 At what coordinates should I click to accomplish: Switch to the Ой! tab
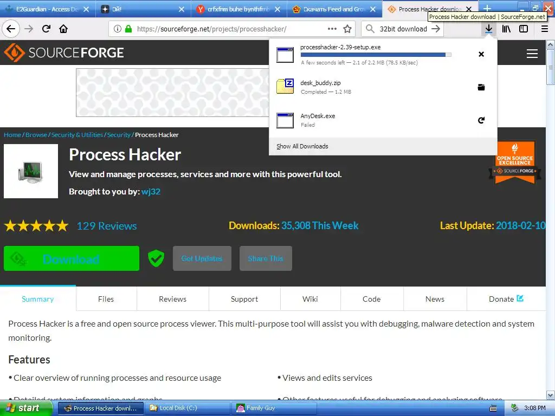[x=143, y=9]
